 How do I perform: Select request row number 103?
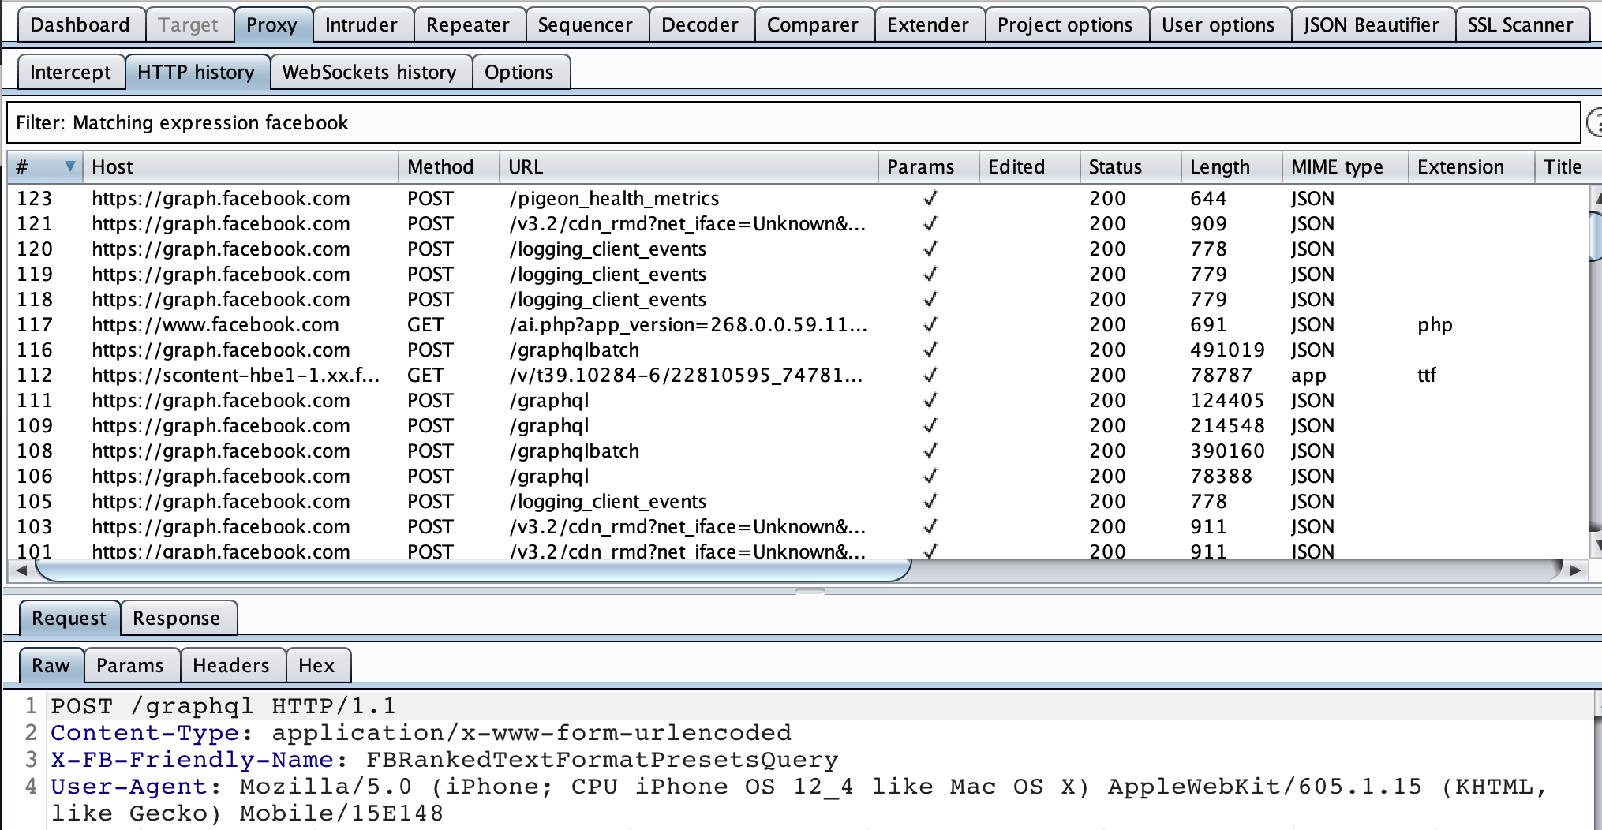pyautogui.click(x=797, y=526)
